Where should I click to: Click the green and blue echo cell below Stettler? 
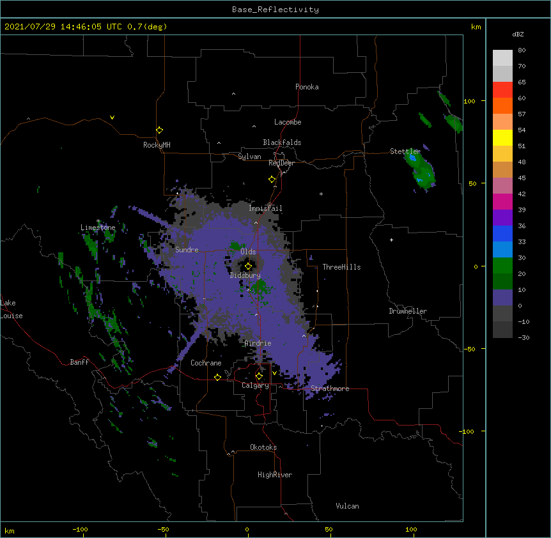tap(420, 169)
